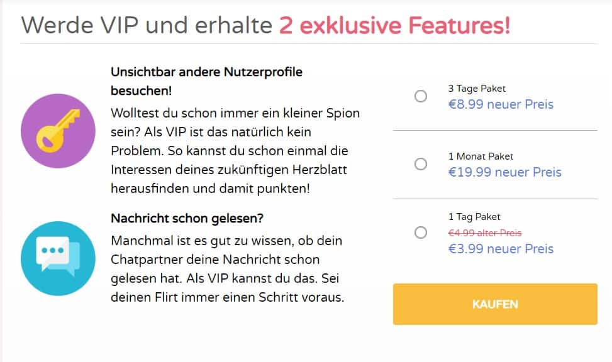Click the €8.99 neuer Preis price text

pyautogui.click(x=501, y=104)
